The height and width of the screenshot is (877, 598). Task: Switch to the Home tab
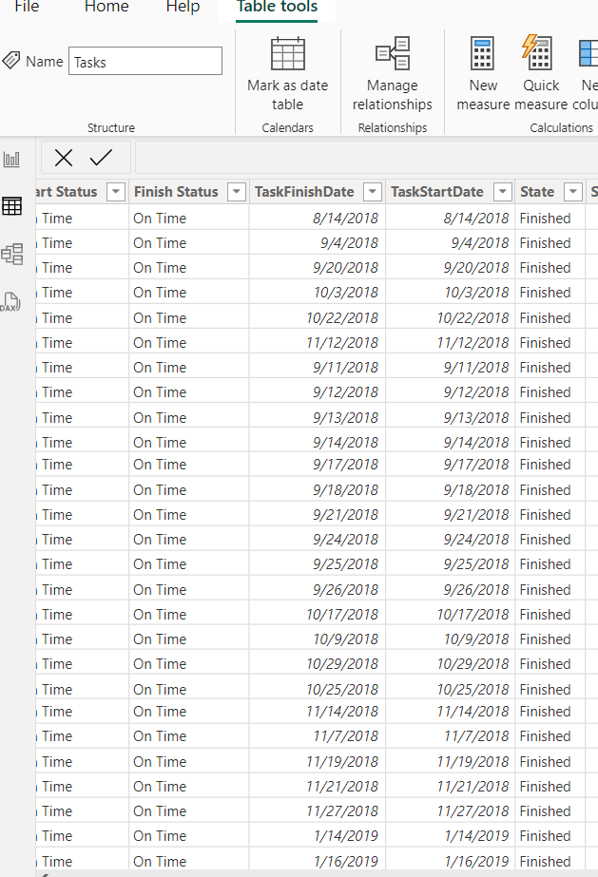pyautogui.click(x=106, y=7)
